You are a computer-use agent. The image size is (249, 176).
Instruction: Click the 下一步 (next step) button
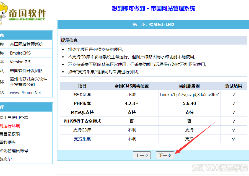(x=165, y=155)
